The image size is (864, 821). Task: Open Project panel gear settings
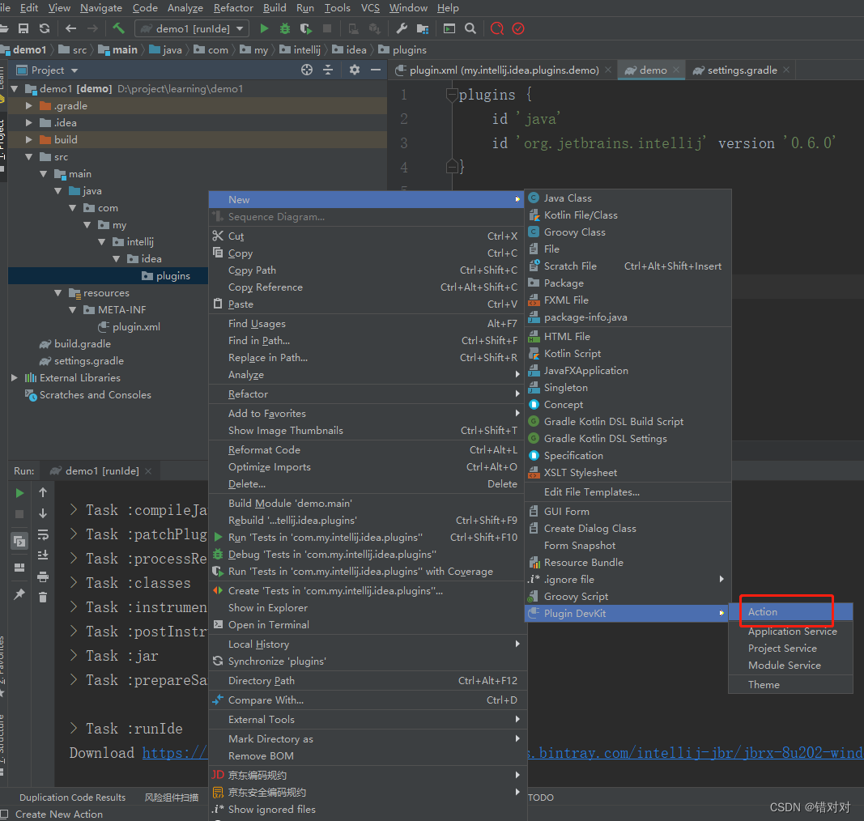(355, 70)
